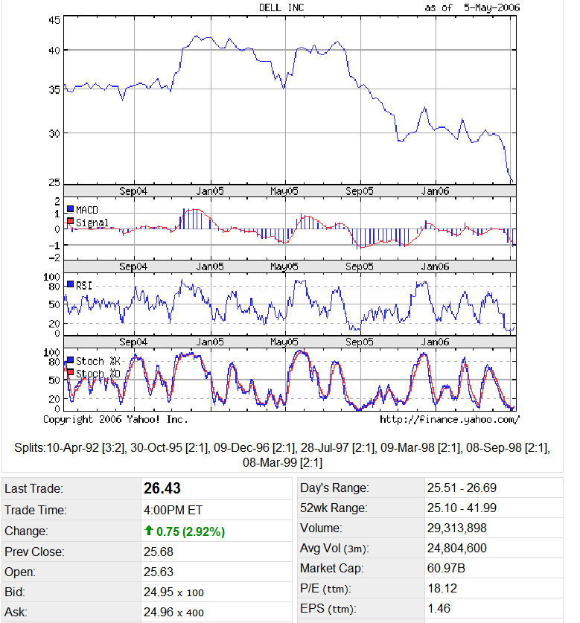Click the Volume: label
The height and width of the screenshot is (623, 580).
[x=321, y=528]
